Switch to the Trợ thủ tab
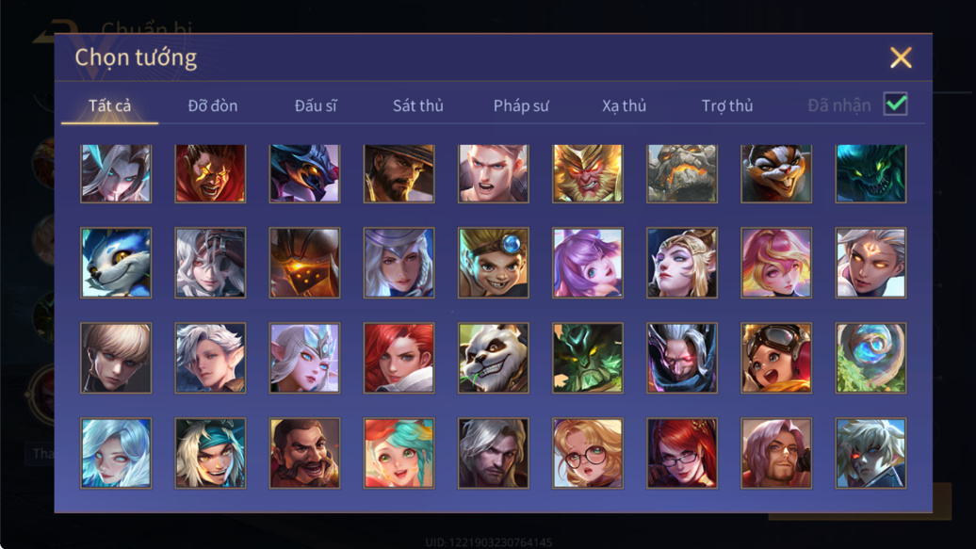 pyautogui.click(x=727, y=105)
